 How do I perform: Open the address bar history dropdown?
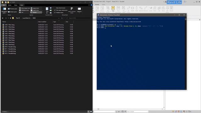59,18
